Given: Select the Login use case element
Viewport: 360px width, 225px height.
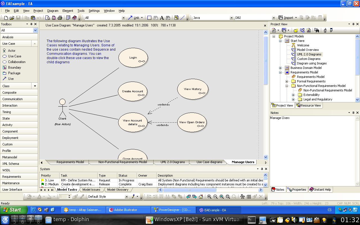Looking at the screenshot, I should pos(133,58).
